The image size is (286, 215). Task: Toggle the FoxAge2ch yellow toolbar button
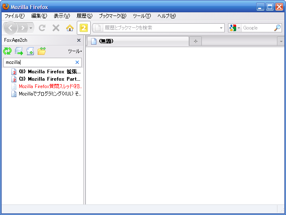[84, 28]
